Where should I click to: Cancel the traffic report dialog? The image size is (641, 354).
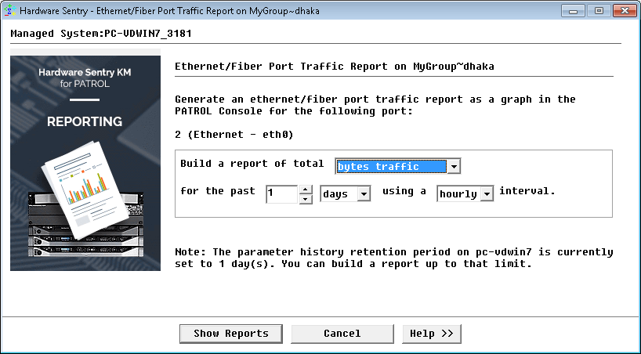(342, 334)
